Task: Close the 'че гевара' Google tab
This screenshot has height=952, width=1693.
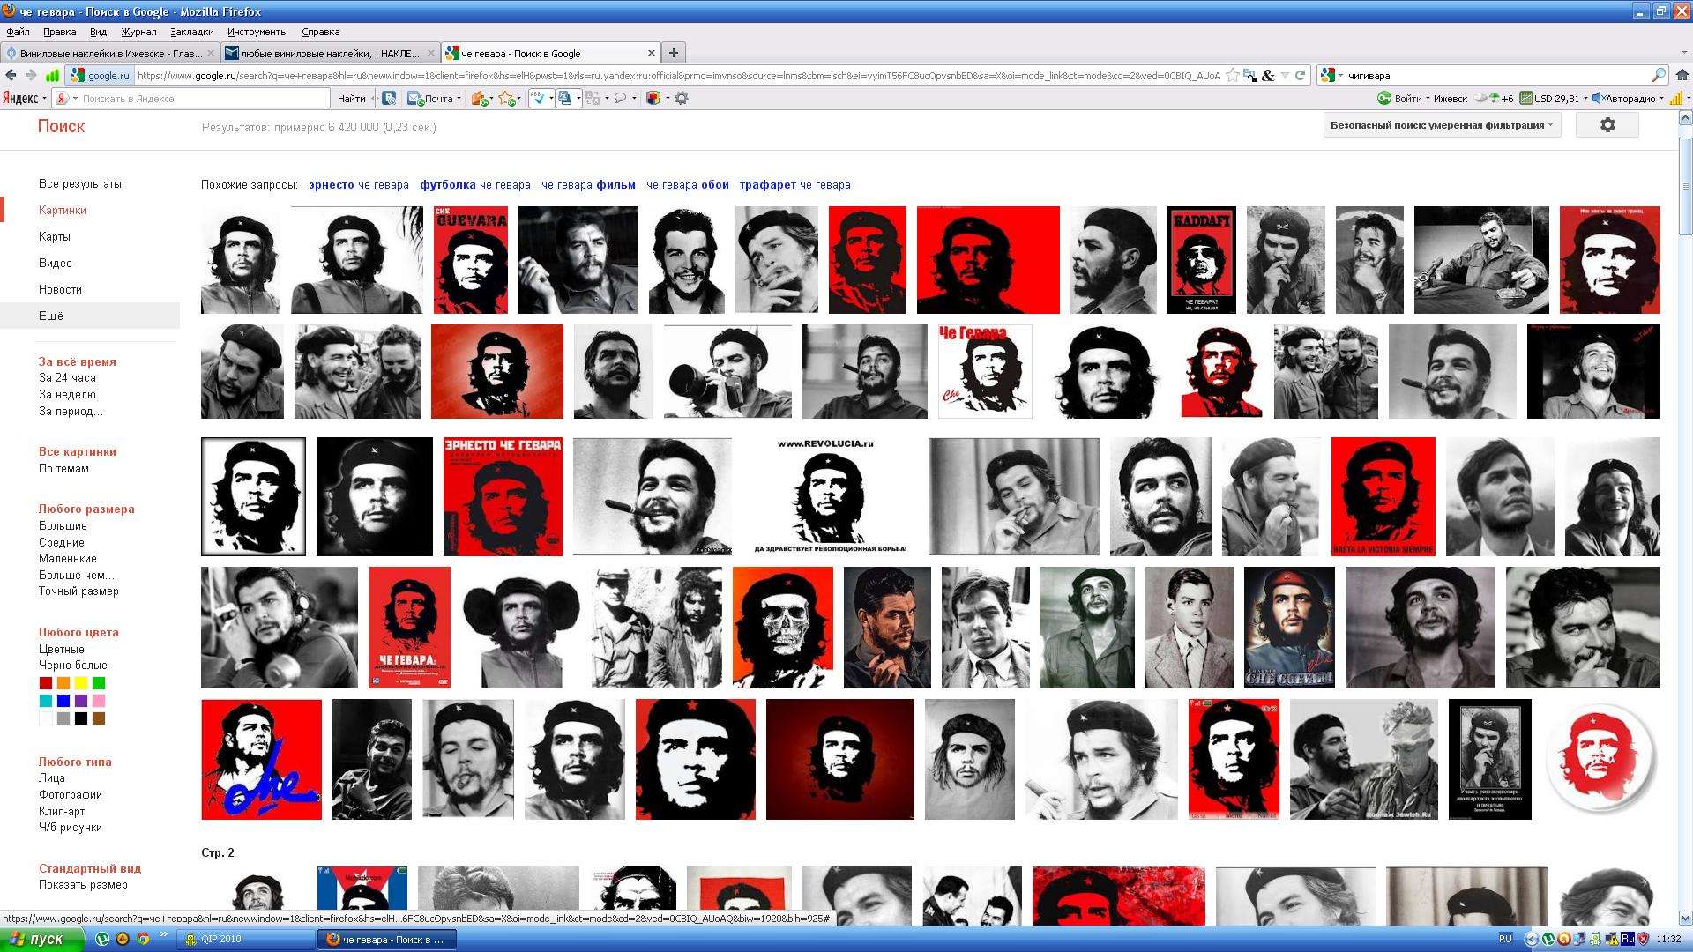Action: coord(652,53)
